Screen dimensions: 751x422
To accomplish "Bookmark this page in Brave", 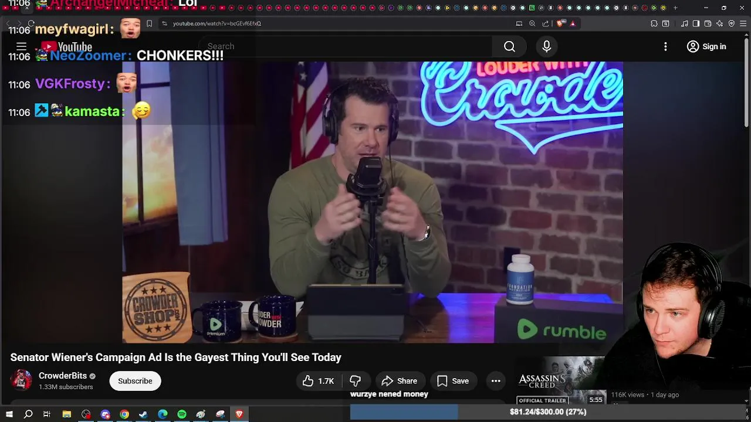I will click(149, 23).
